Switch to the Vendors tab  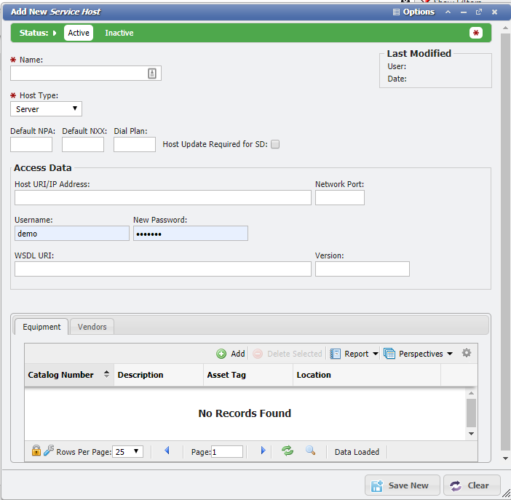[x=92, y=327]
